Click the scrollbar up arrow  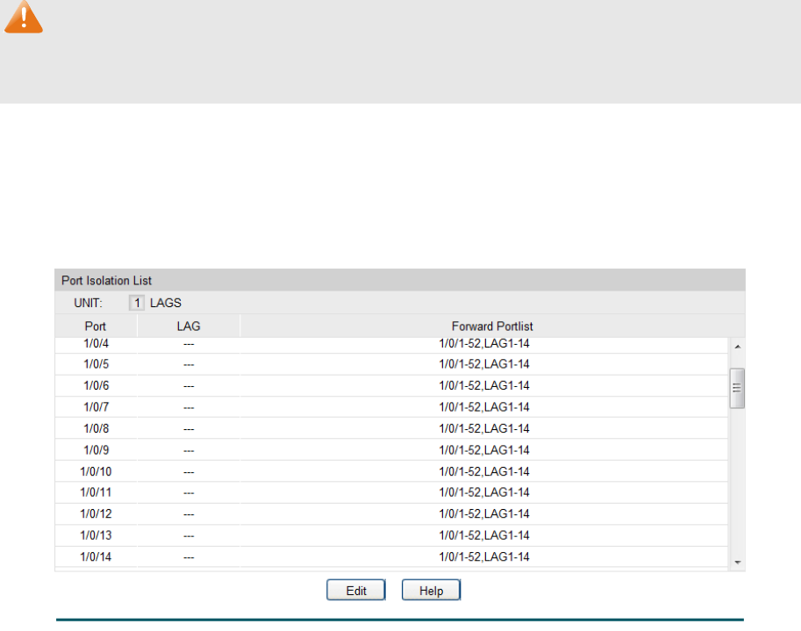[737, 347]
